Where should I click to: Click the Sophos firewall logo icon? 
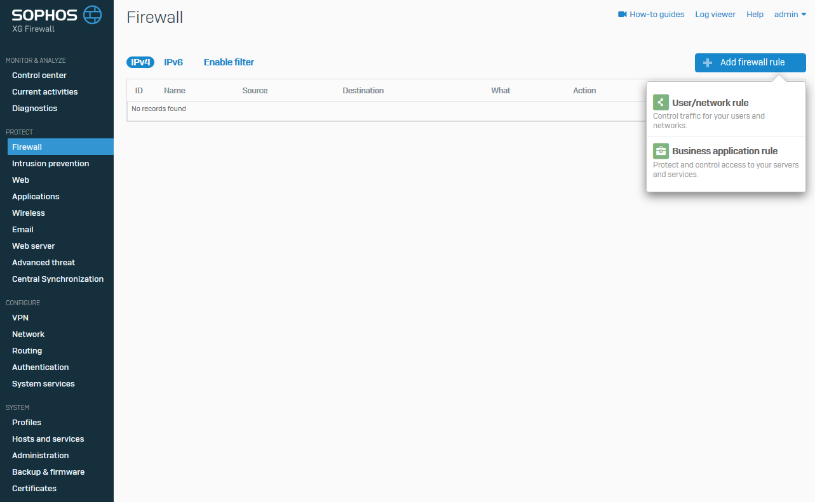click(93, 14)
